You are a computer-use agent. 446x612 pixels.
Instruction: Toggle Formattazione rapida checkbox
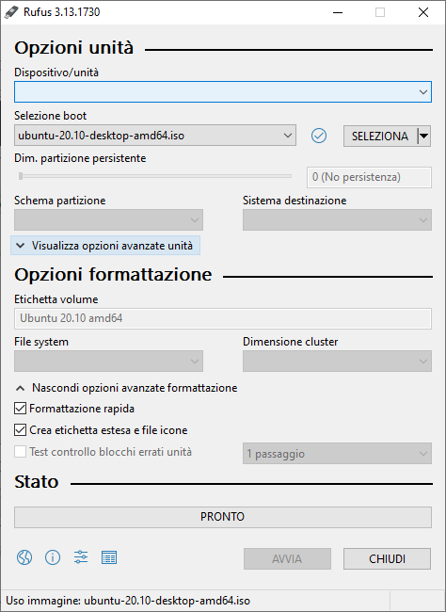[21, 409]
